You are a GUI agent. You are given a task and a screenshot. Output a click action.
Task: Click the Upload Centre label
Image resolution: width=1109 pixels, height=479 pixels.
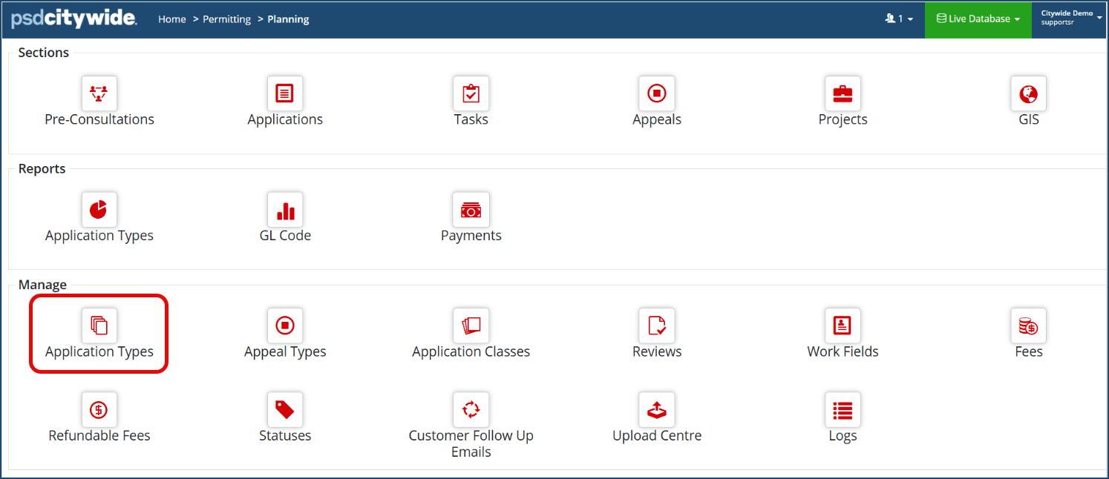(657, 436)
